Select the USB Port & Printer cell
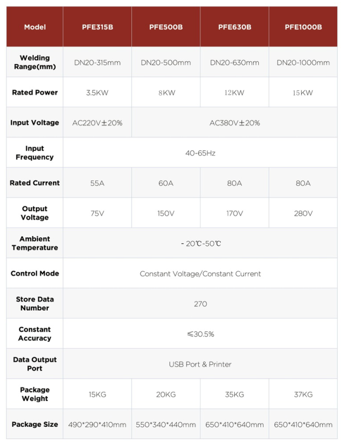 (200, 364)
